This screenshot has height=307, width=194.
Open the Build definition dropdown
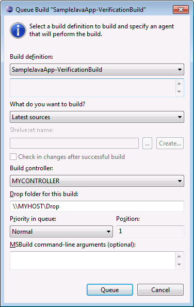point(97,69)
